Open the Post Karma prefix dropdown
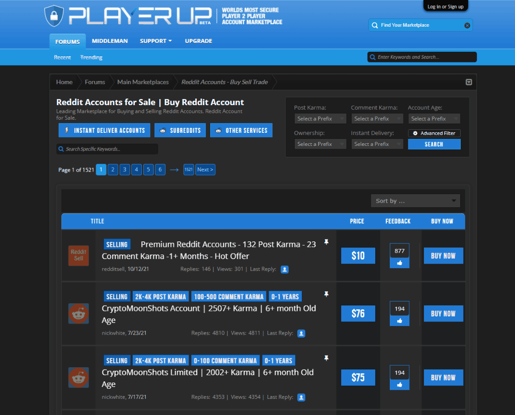Viewport: 515px width, 415px height. tap(320, 119)
